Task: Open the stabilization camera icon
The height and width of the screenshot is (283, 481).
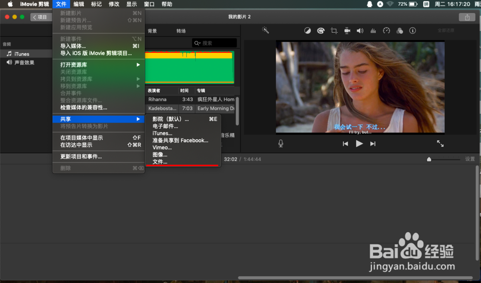Action: pyautogui.click(x=347, y=31)
